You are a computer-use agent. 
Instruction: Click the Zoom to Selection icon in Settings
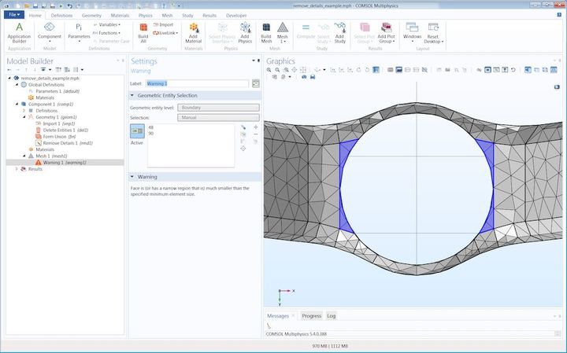[243, 149]
